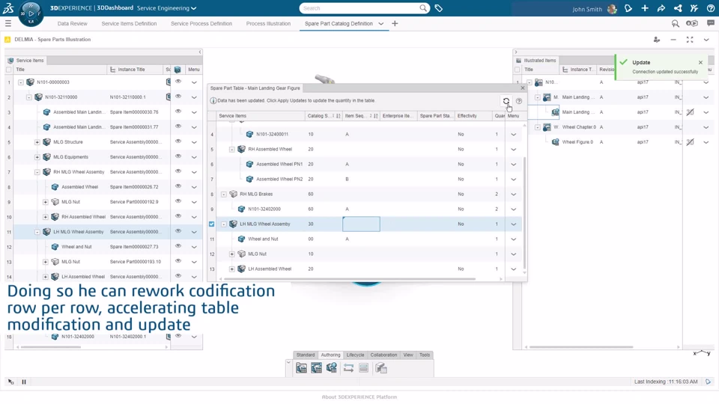
Task: Open the hamburger menu beside the tabs
Action: pyautogui.click(x=8, y=23)
